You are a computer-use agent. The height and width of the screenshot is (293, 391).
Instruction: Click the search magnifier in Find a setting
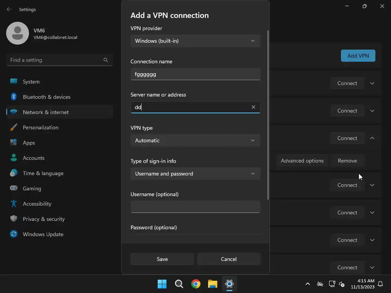coord(106,60)
